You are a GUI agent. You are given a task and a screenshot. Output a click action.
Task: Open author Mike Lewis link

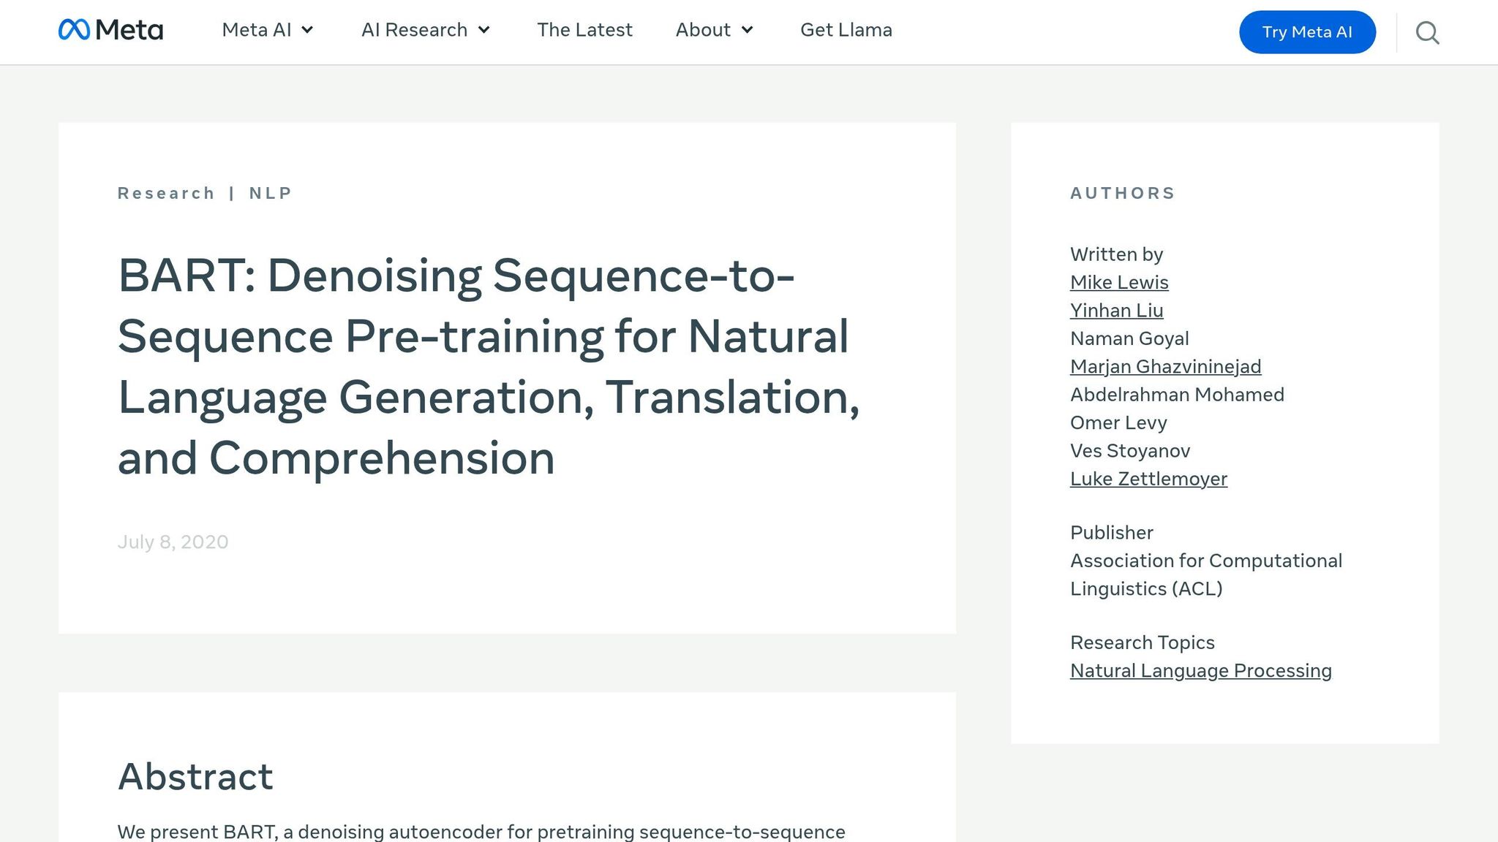tap(1119, 282)
